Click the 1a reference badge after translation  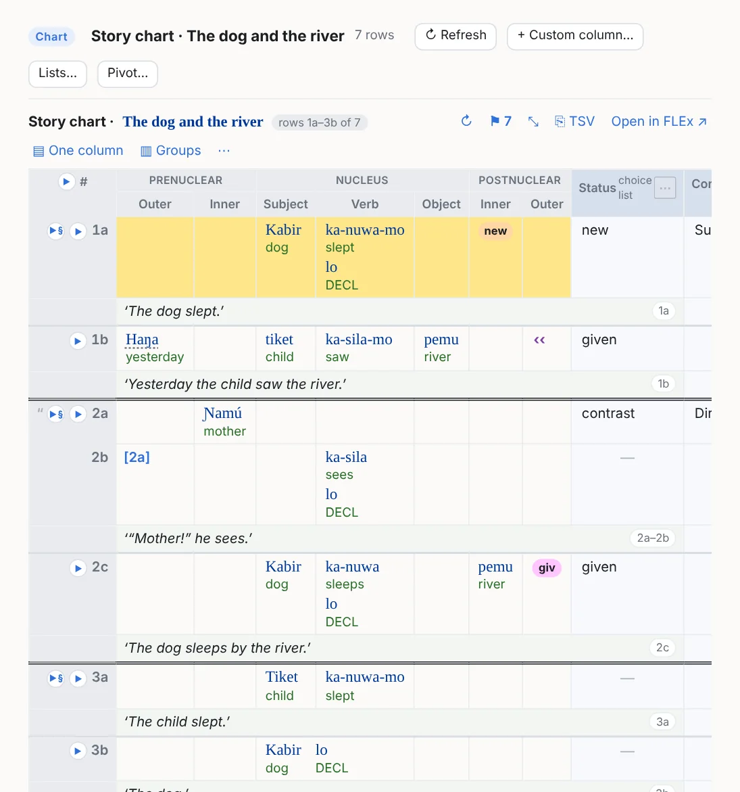point(663,310)
